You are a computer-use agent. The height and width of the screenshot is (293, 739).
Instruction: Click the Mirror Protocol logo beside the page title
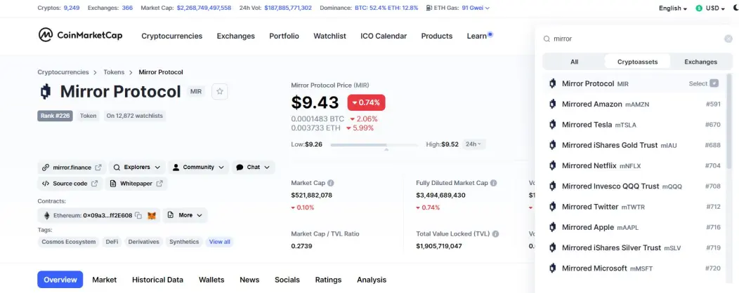point(45,91)
